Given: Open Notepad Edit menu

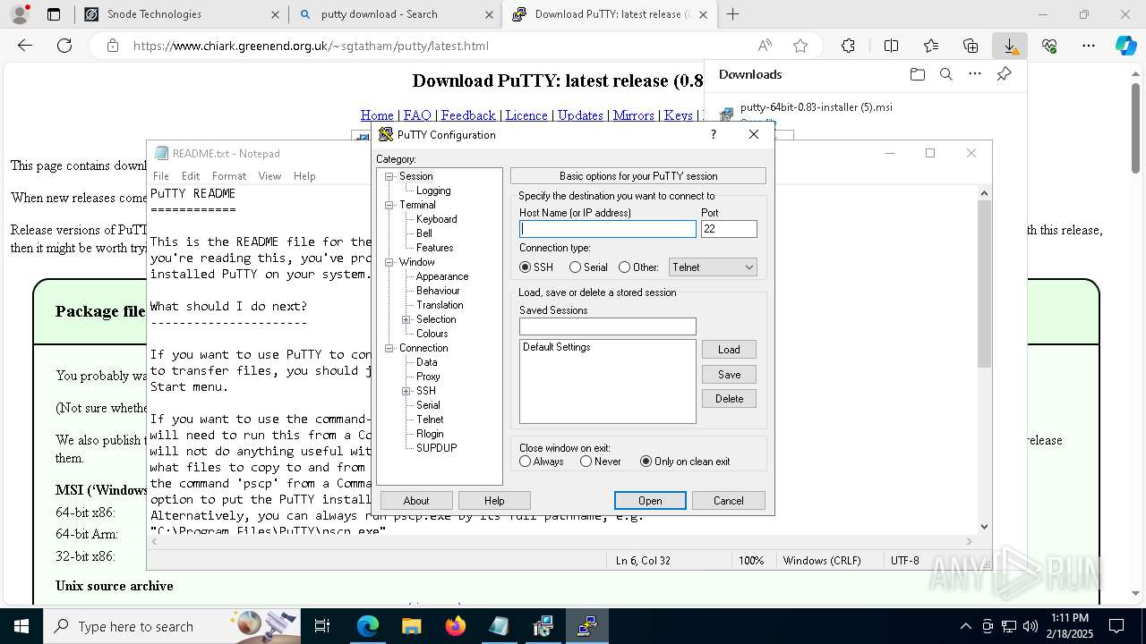Looking at the screenshot, I should 191,176.
